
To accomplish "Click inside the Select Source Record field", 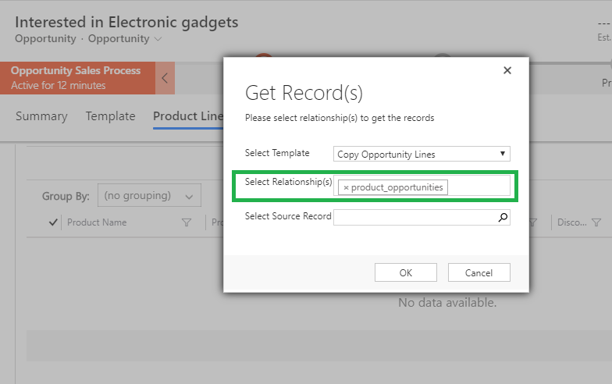I will [414, 218].
